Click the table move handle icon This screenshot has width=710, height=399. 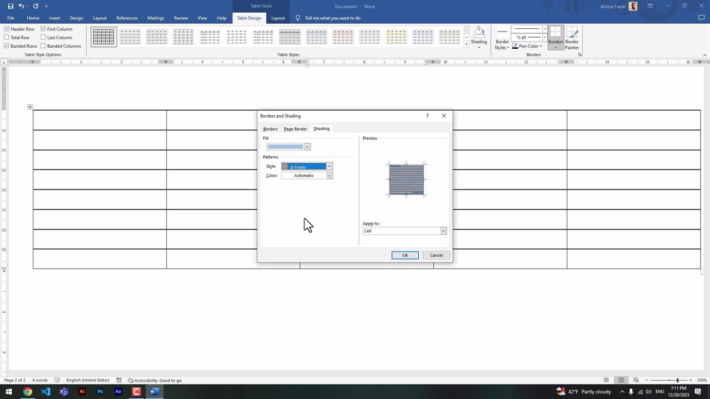(30, 107)
